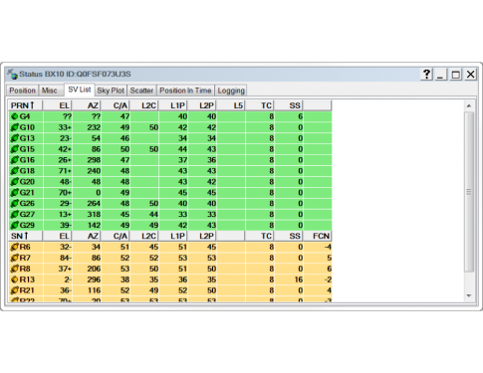This screenshot has width=483, height=373.
Task: Select the G29 row label
Action: [x=27, y=225]
